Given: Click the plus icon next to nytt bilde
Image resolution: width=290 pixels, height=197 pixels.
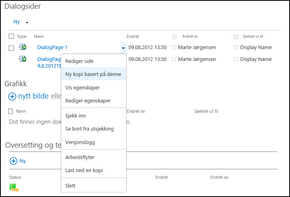Looking at the screenshot, I should point(12,97).
